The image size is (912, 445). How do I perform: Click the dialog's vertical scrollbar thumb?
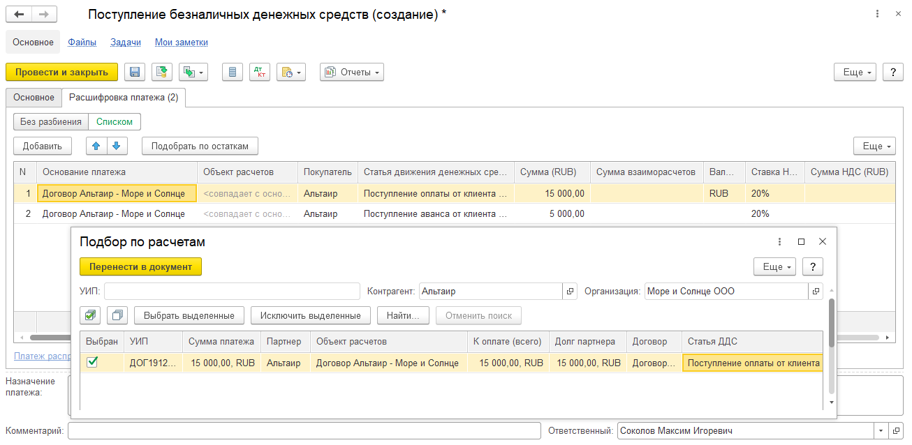[831, 323]
